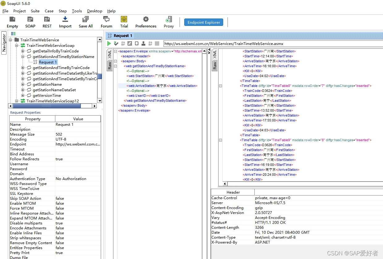The width and height of the screenshot is (383, 259).
Task: Toggle Strip whitespaces to true
Action: click(59, 238)
